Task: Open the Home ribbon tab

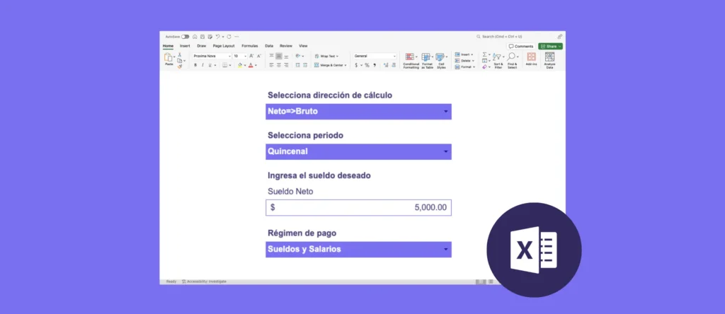Action: (x=168, y=46)
